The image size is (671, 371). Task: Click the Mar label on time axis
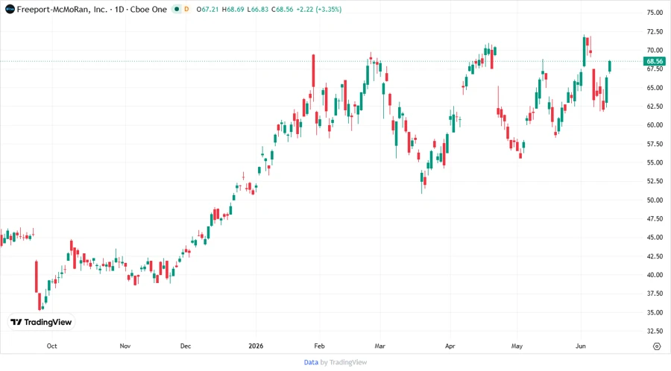[x=380, y=346]
